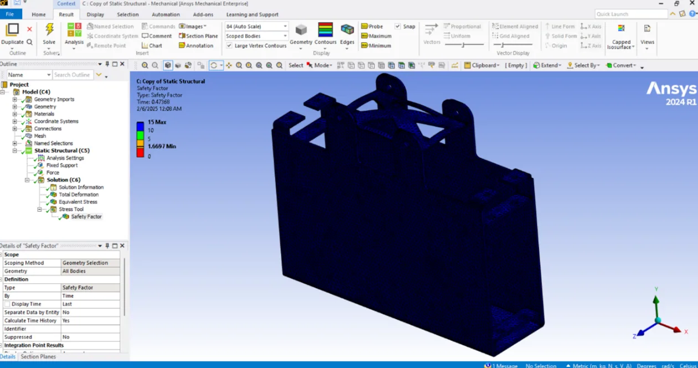Toggle the Large Vertex Contours checkbox
This screenshot has height=368, width=698.
pos(229,45)
